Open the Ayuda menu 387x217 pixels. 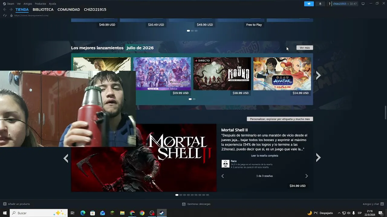53,4
